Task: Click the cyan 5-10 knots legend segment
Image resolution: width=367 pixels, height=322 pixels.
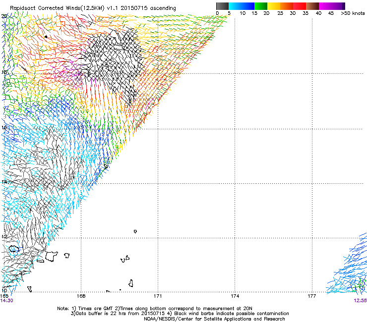Action: [235, 6]
